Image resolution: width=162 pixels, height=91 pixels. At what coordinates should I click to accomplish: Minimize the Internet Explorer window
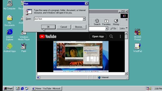pyautogui.click(x=119, y=12)
